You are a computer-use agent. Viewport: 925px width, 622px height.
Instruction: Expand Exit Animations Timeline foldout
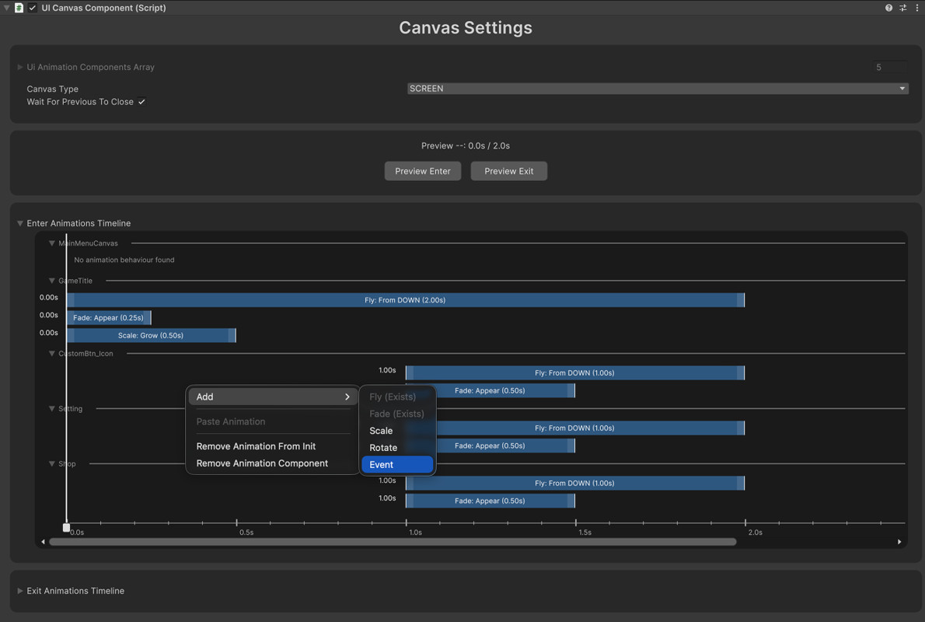click(x=20, y=591)
